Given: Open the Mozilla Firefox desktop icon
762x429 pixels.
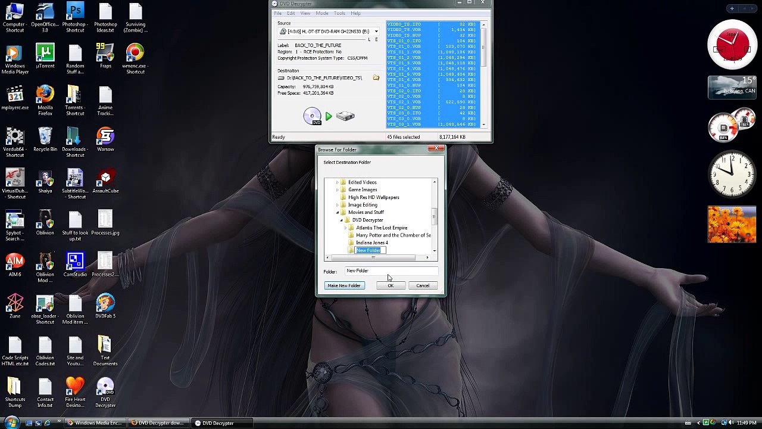Looking at the screenshot, I should pyautogui.click(x=45, y=101).
